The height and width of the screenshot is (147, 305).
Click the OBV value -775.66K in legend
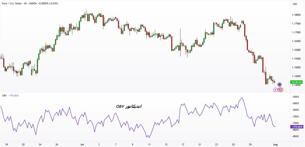pos(14,96)
